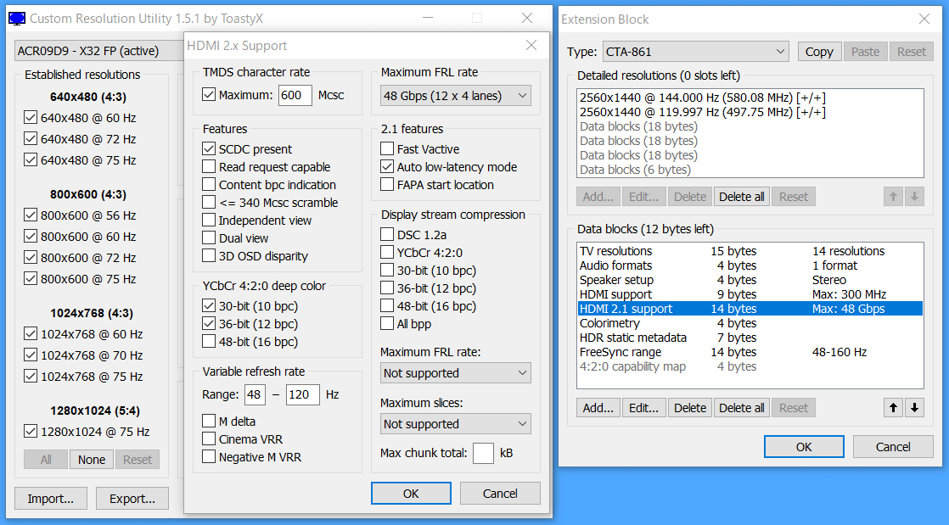The width and height of the screenshot is (949, 525).
Task: Click None under Established resolutions
Action: [92, 460]
